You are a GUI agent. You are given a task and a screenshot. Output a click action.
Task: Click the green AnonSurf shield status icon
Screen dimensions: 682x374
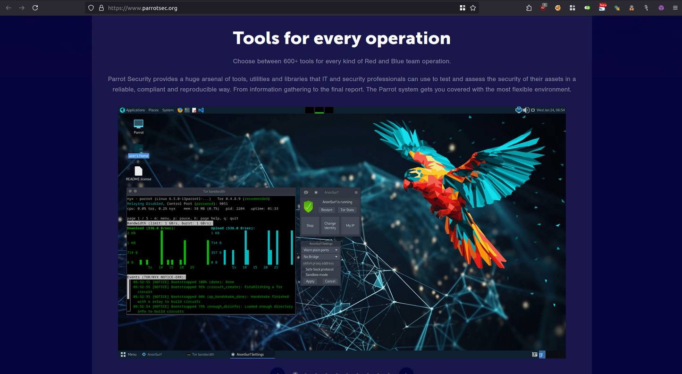[308, 206]
